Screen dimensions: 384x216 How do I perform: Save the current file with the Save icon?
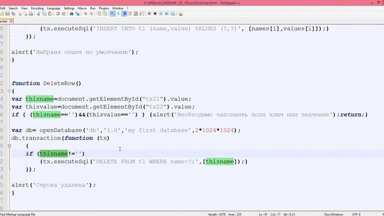point(8,14)
